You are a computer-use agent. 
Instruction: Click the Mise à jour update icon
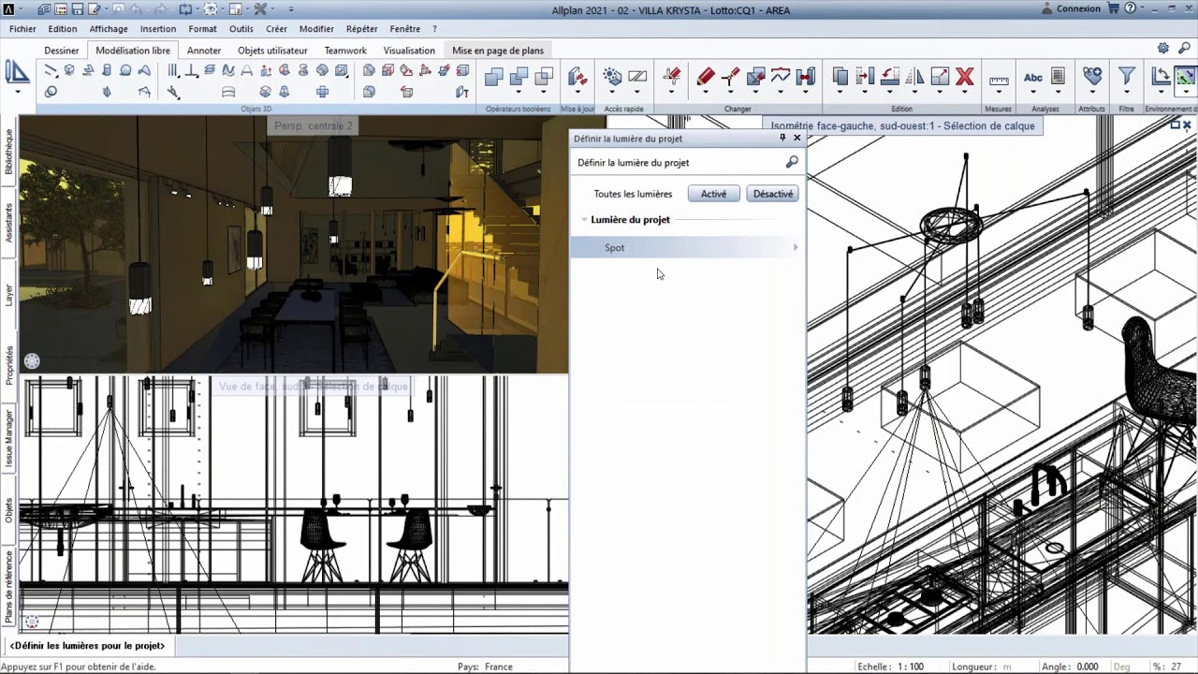point(577,76)
